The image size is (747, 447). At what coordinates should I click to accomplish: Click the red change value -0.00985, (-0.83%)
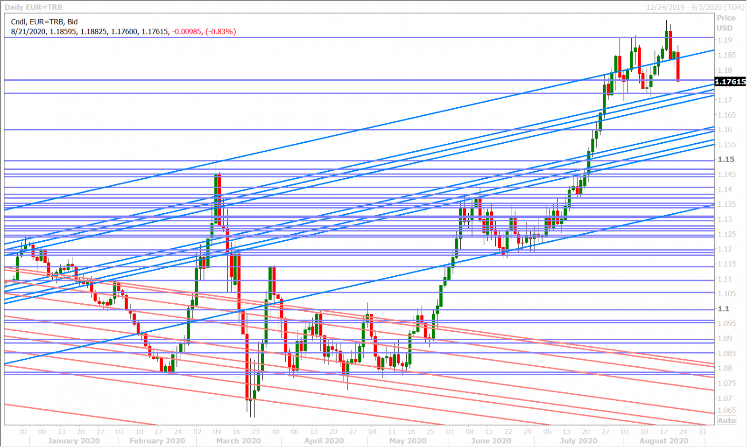pyautogui.click(x=204, y=32)
